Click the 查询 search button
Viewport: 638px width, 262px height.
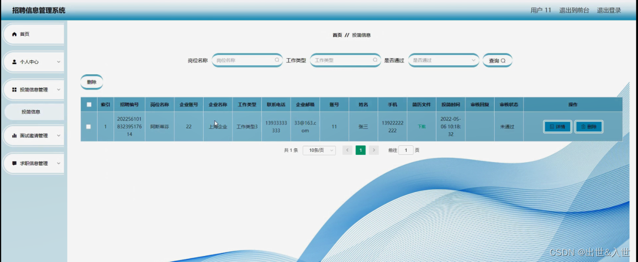click(497, 60)
